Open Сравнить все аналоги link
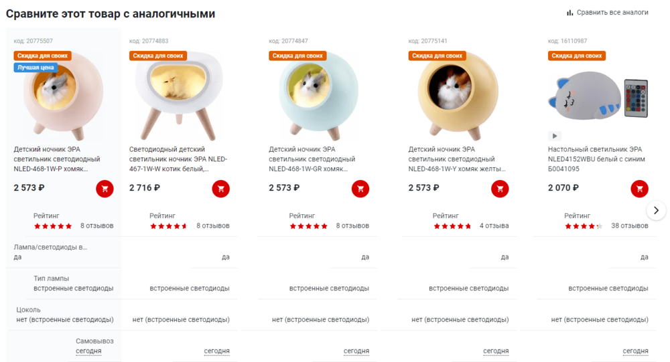The image size is (670, 362). pos(612,13)
